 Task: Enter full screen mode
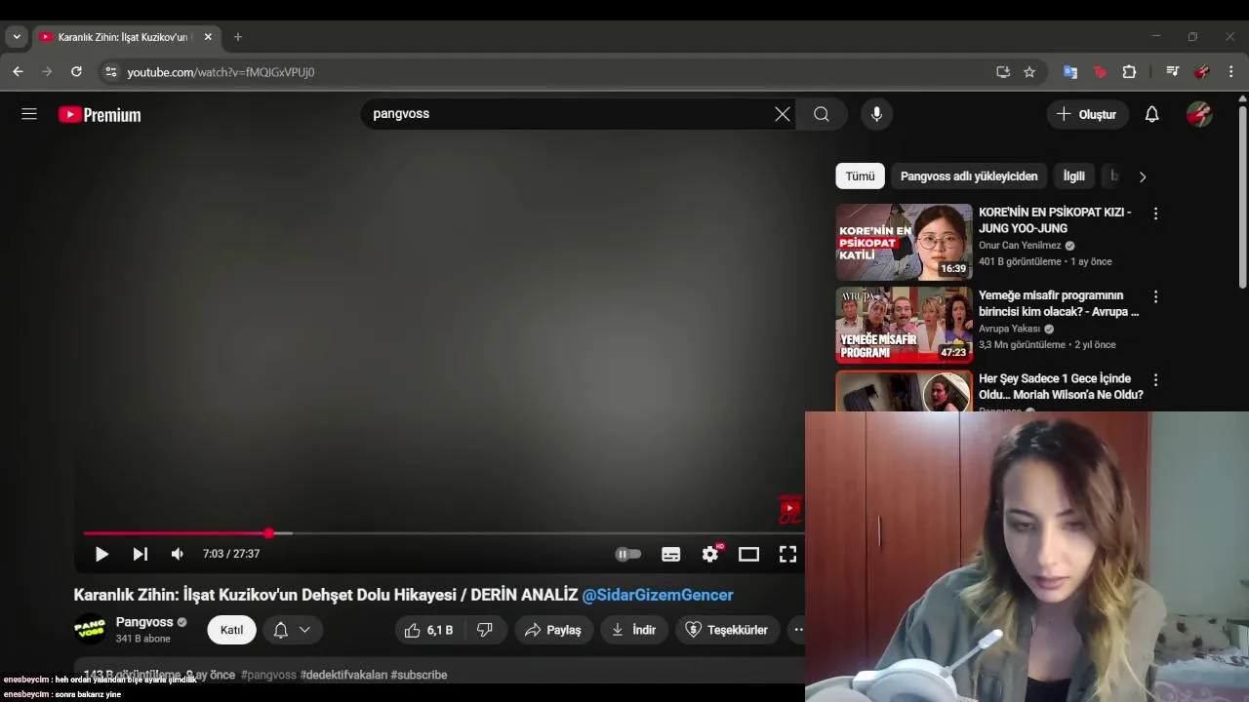[787, 554]
